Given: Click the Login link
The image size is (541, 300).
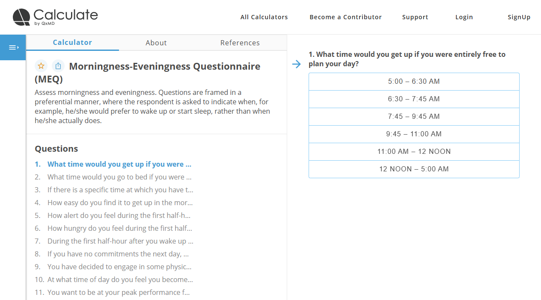Looking at the screenshot, I should [x=464, y=17].
